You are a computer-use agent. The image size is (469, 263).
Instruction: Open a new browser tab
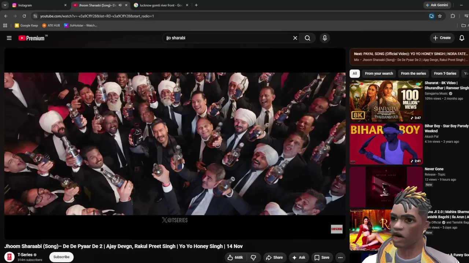pyautogui.click(x=196, y=5)
